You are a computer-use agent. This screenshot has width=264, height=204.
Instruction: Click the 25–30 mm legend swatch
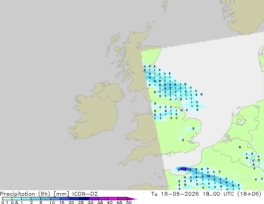84,199
